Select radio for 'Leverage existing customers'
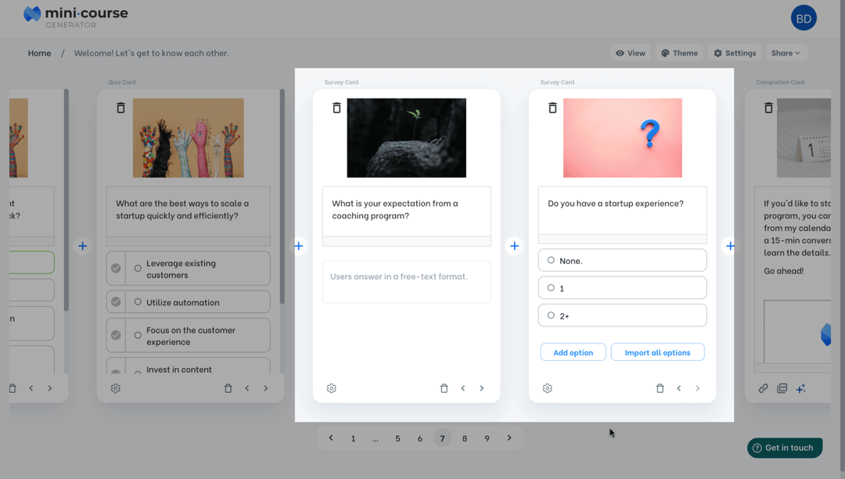This screenshot has width=845, height=479. (x=138, y=268)
